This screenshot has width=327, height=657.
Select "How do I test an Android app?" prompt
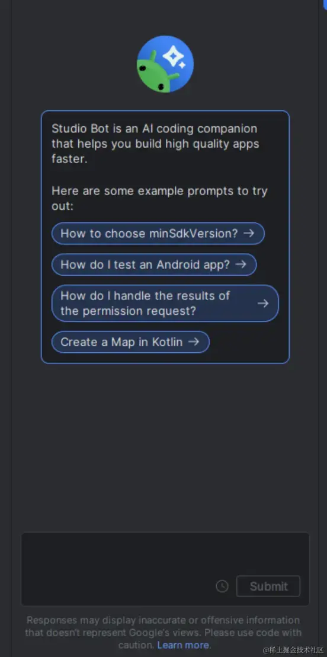pos(153,264)
